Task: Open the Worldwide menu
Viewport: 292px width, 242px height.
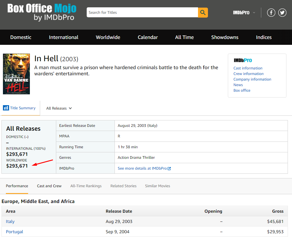Action: click(108, 37)
